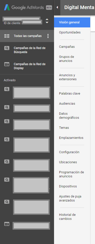Click the Digital Menta account title

click(79, 7)
